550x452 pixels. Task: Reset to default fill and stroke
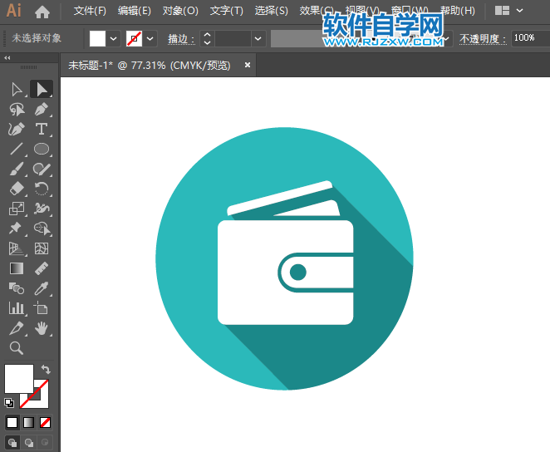pyautogui.click(x=9, y=403)
